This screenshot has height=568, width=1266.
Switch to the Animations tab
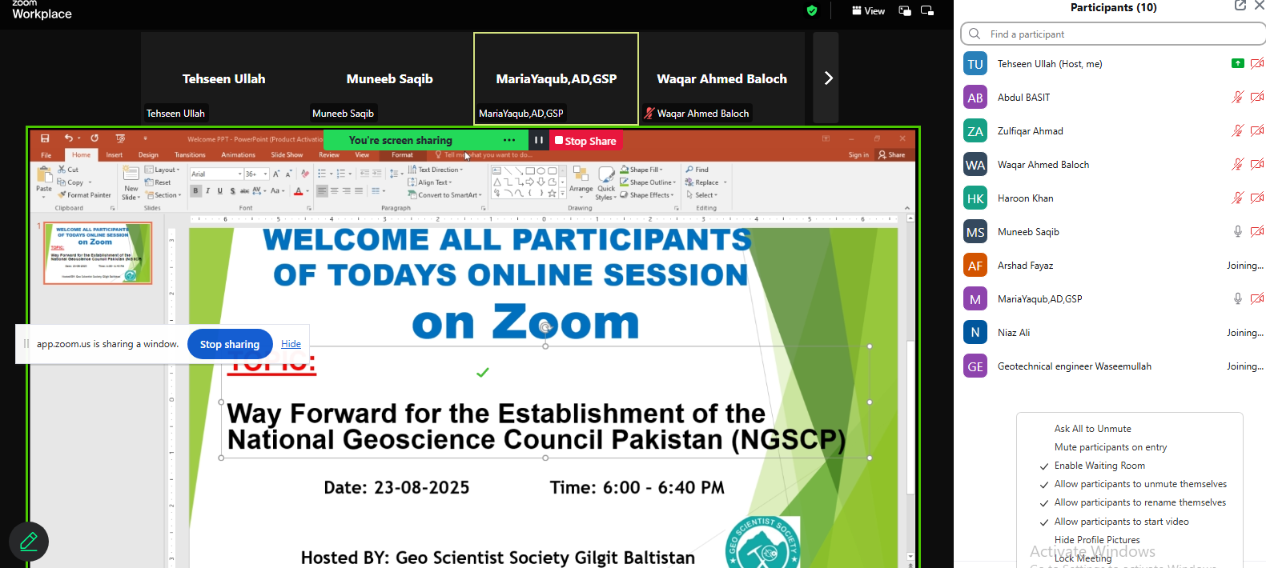[238, 155]
